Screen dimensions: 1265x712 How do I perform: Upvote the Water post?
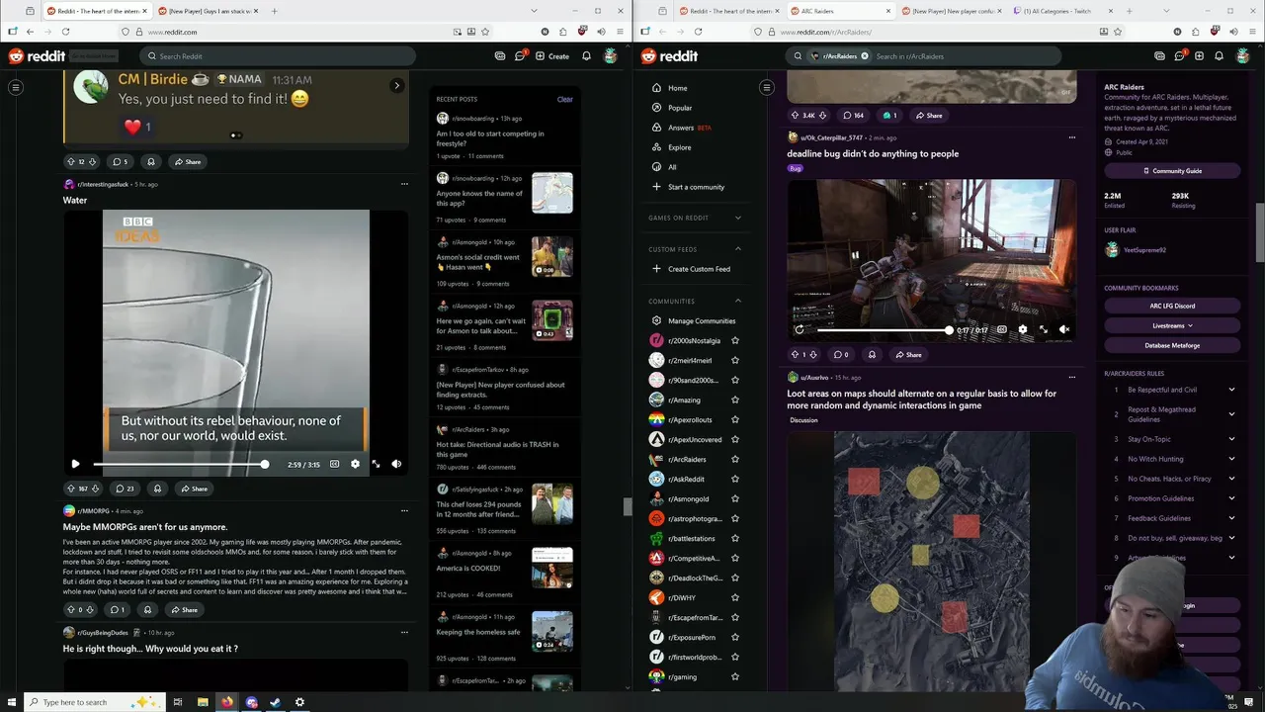coord(70,489)
